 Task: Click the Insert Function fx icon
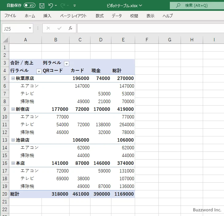point(70,28)
